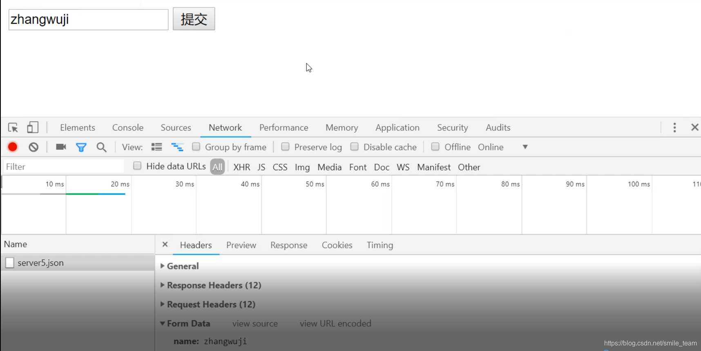Click the name: zhangwuji form data value
Viewport: 701px width, 351px height.
coord(210,342)
